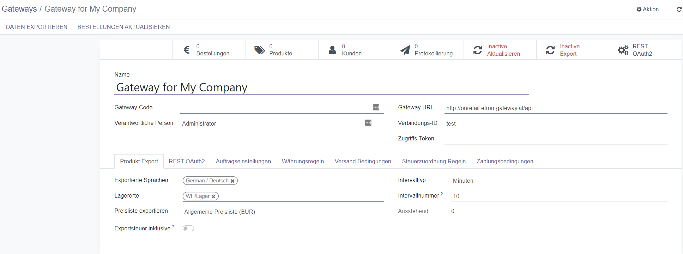Open the Aktion dropdown menu
This screenshot has height=254, width=683.
(647, 10)
